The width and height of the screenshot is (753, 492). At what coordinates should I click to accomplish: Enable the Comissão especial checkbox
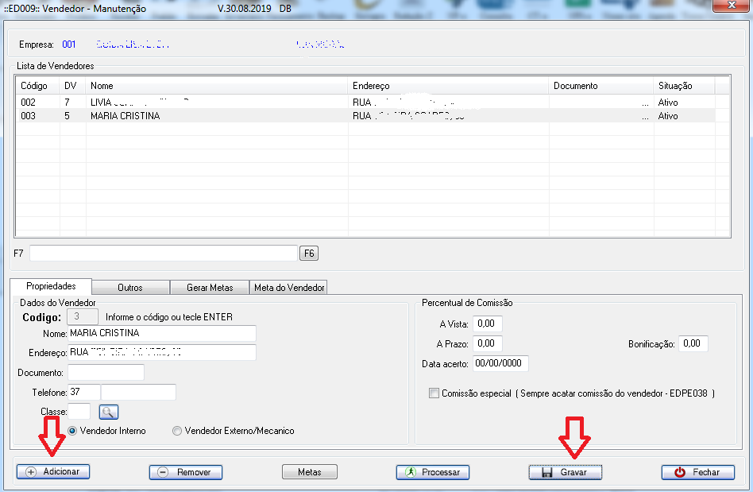[x=434, y=393]
